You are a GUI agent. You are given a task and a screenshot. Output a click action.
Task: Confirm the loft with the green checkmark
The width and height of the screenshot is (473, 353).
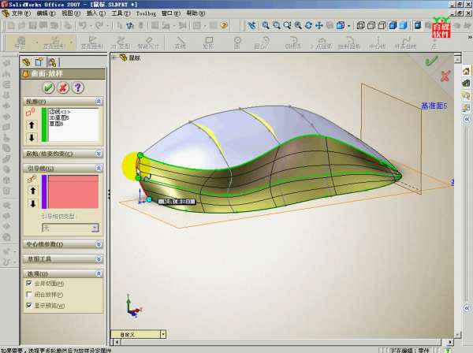48,87
